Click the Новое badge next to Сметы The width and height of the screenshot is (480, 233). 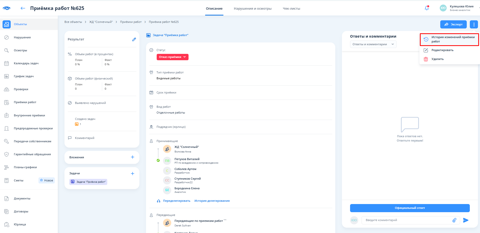(x=47, y=180)
